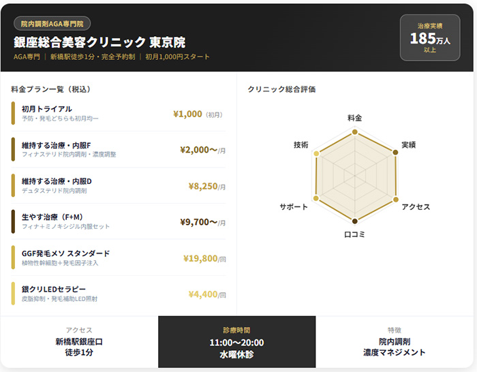Click the 料金 point on radar chart

(x=355, y=130)
